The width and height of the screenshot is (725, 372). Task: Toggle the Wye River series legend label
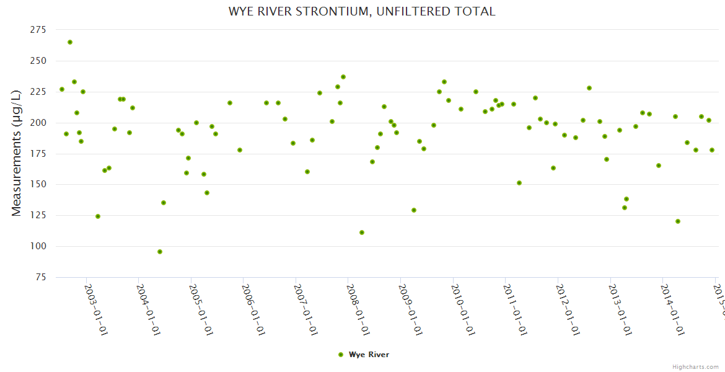pos(369,355)
